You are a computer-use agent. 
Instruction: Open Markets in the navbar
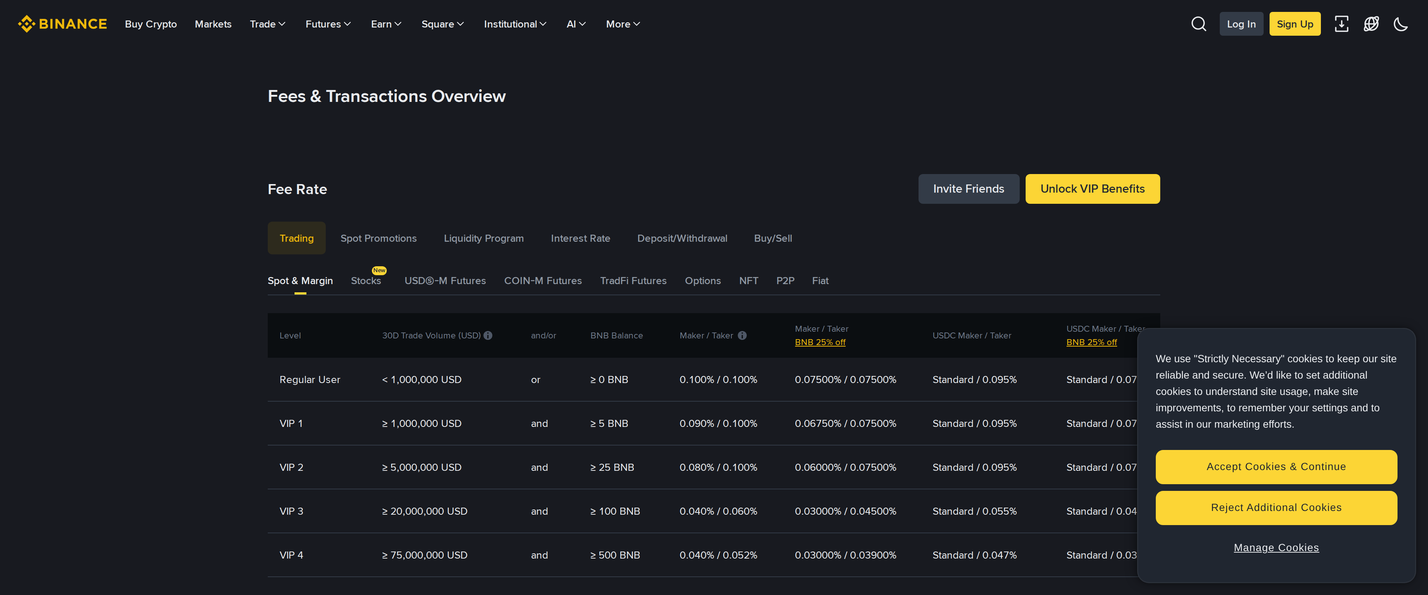pos(213,24)
